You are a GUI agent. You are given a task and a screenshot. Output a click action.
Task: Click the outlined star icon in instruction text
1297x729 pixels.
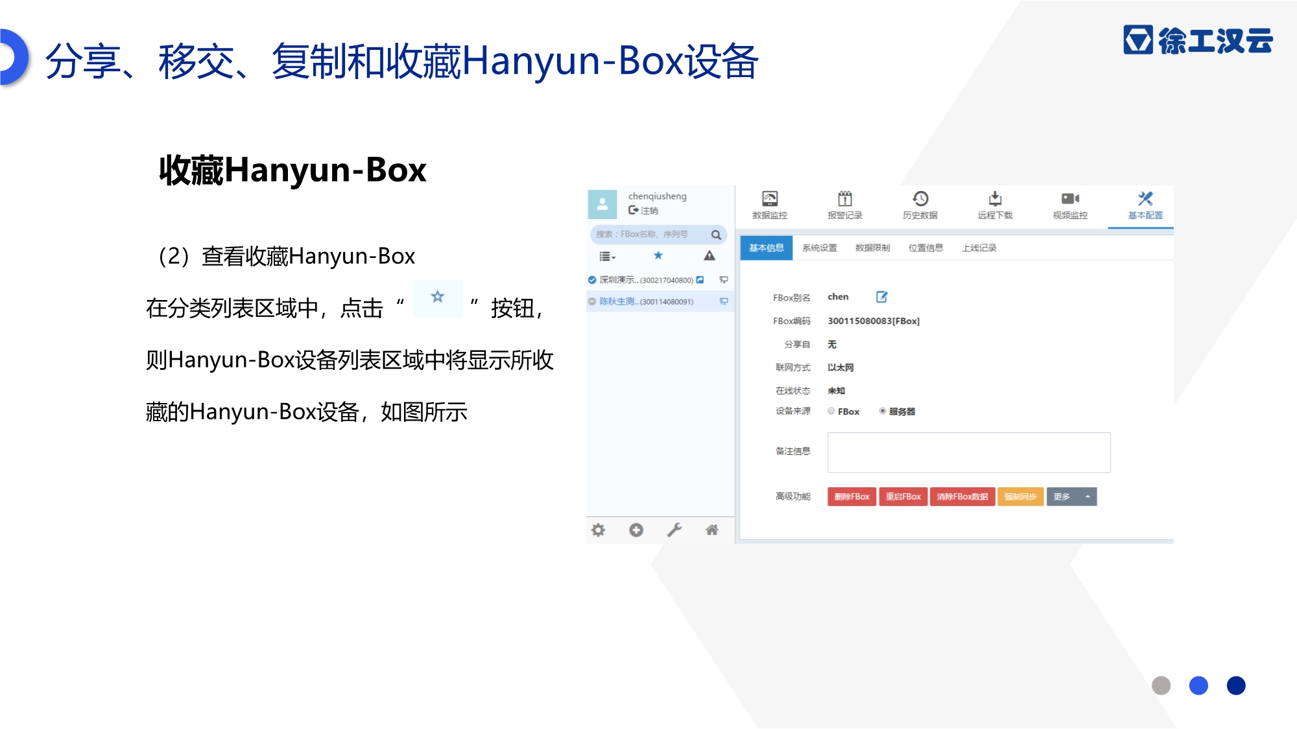[438, 297]
